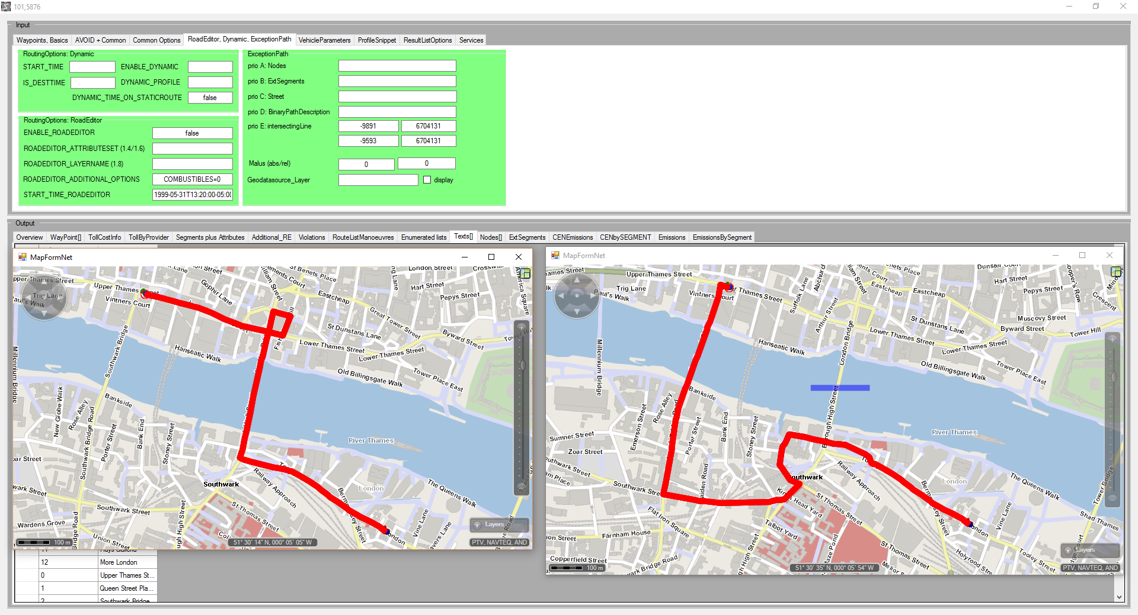This screenshot has width=1138, height=615.
Task: Toggle the Geodatasource display checkbox
Action: click(427, 180)
